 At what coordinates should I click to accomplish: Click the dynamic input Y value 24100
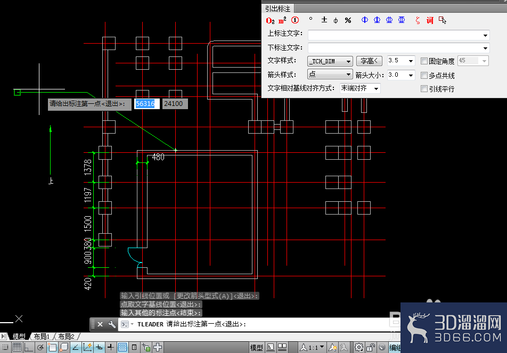click(x=175, y=104)
